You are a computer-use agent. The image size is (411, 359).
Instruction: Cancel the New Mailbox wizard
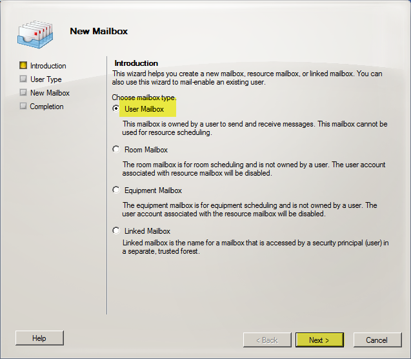pos(377,340)
